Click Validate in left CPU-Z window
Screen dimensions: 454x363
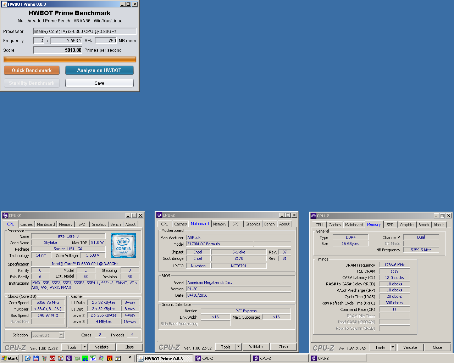coord(102,347)
